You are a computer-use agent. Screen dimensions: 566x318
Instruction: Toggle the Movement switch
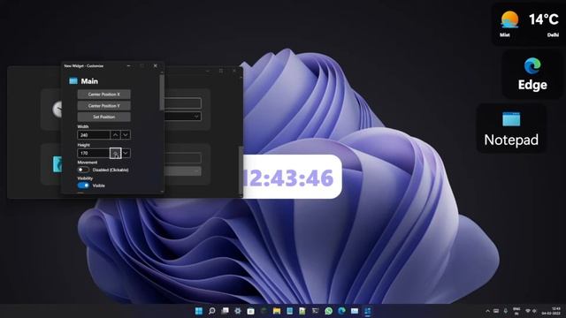[83, 170]
